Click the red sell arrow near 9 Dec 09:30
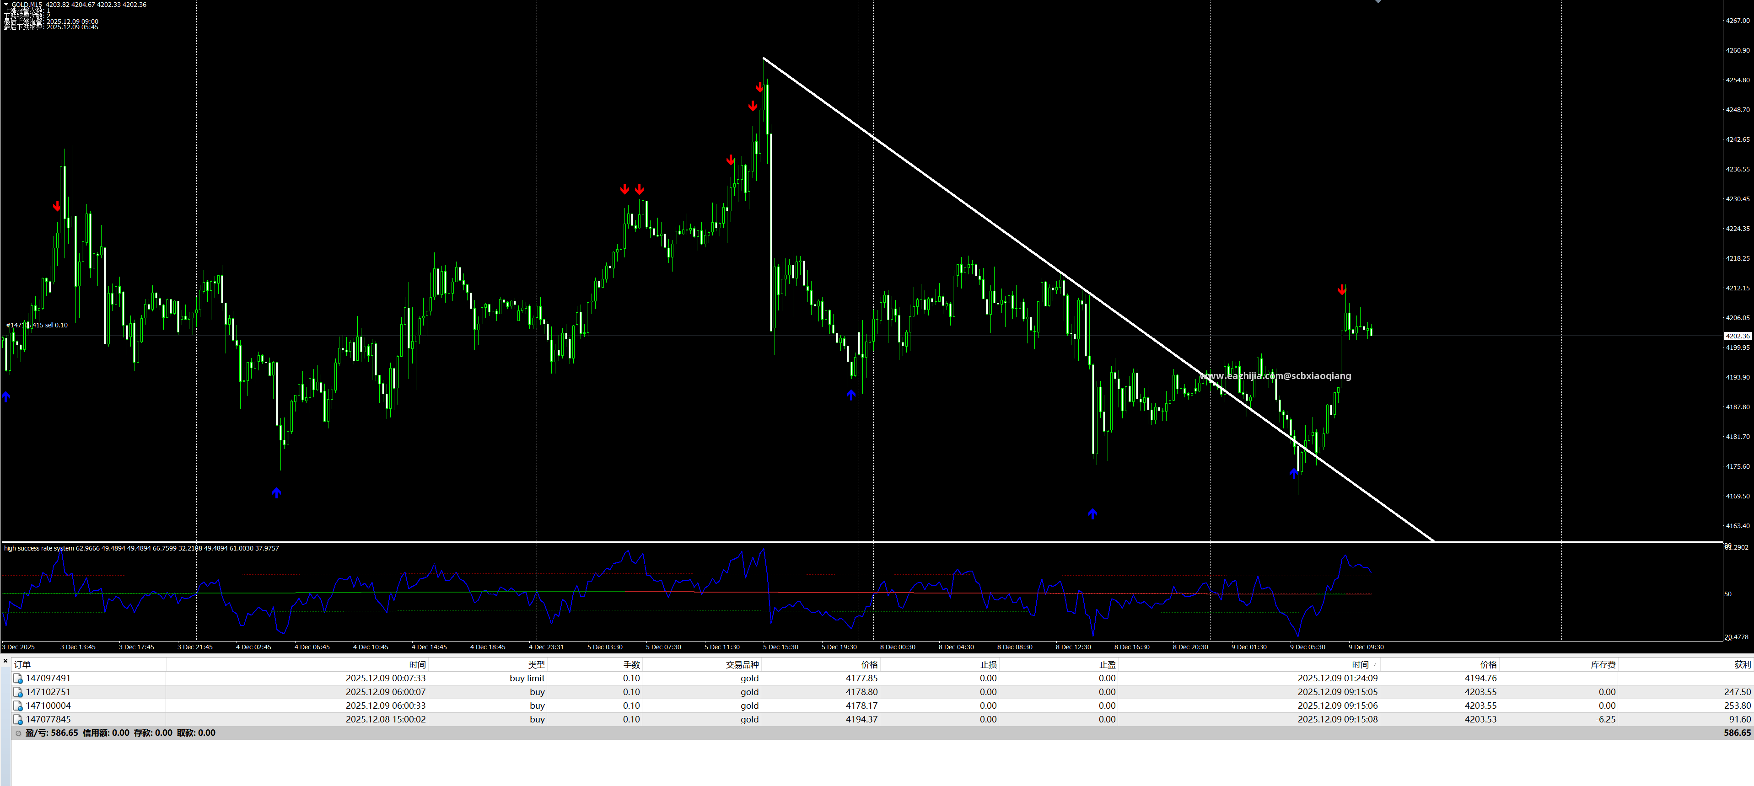This screenshot has width=1754, height=786. (x=1341, y=290)
